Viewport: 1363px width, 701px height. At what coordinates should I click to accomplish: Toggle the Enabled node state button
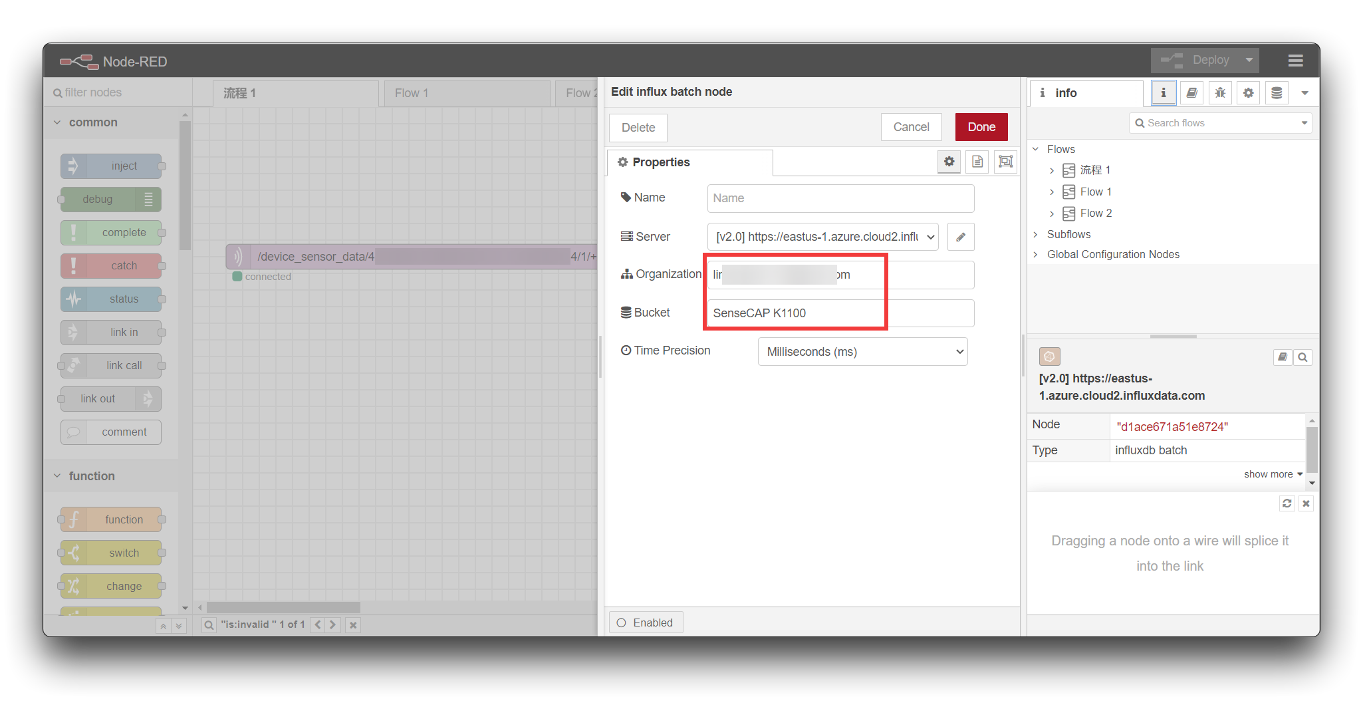[x=646, y=623]
